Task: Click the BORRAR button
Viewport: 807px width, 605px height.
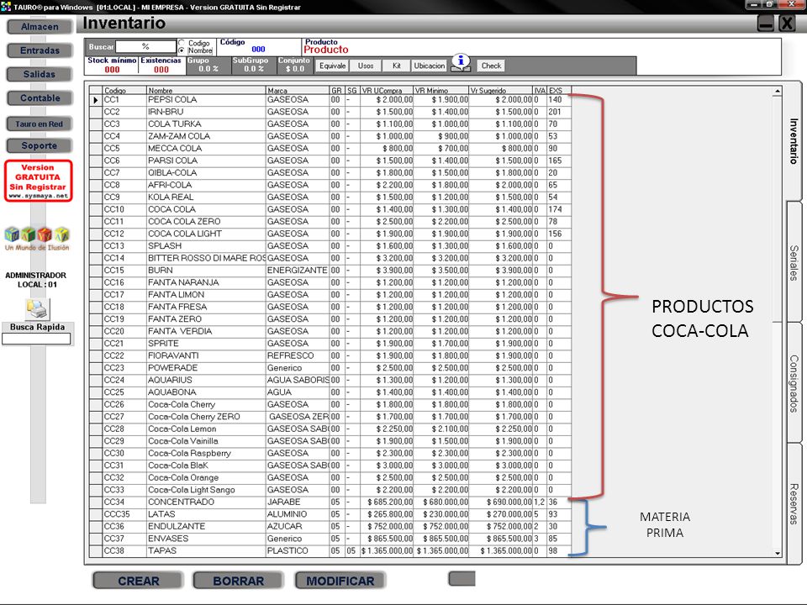Action: [x=238, y=581]
